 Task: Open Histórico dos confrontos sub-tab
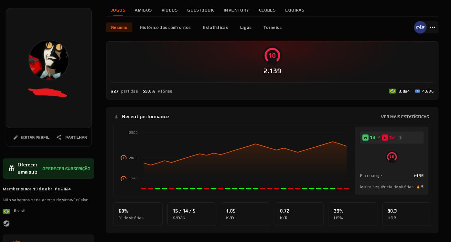[165, 27]
